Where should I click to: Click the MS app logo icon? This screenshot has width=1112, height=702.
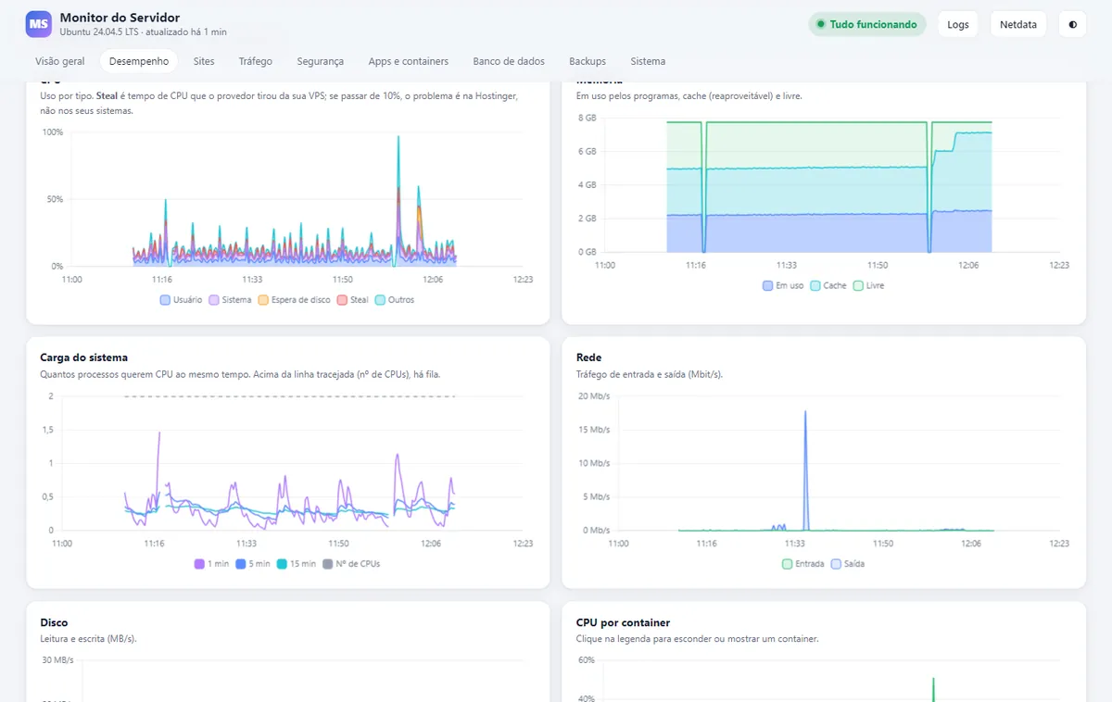[39, 24]
